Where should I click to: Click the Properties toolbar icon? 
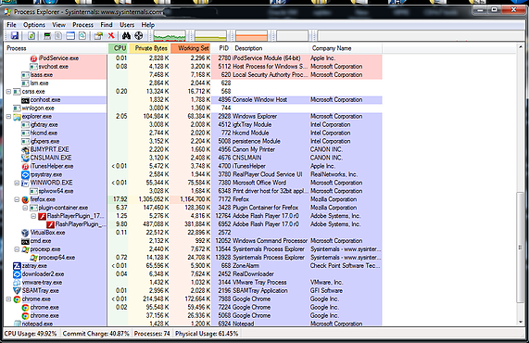[98, 35]
